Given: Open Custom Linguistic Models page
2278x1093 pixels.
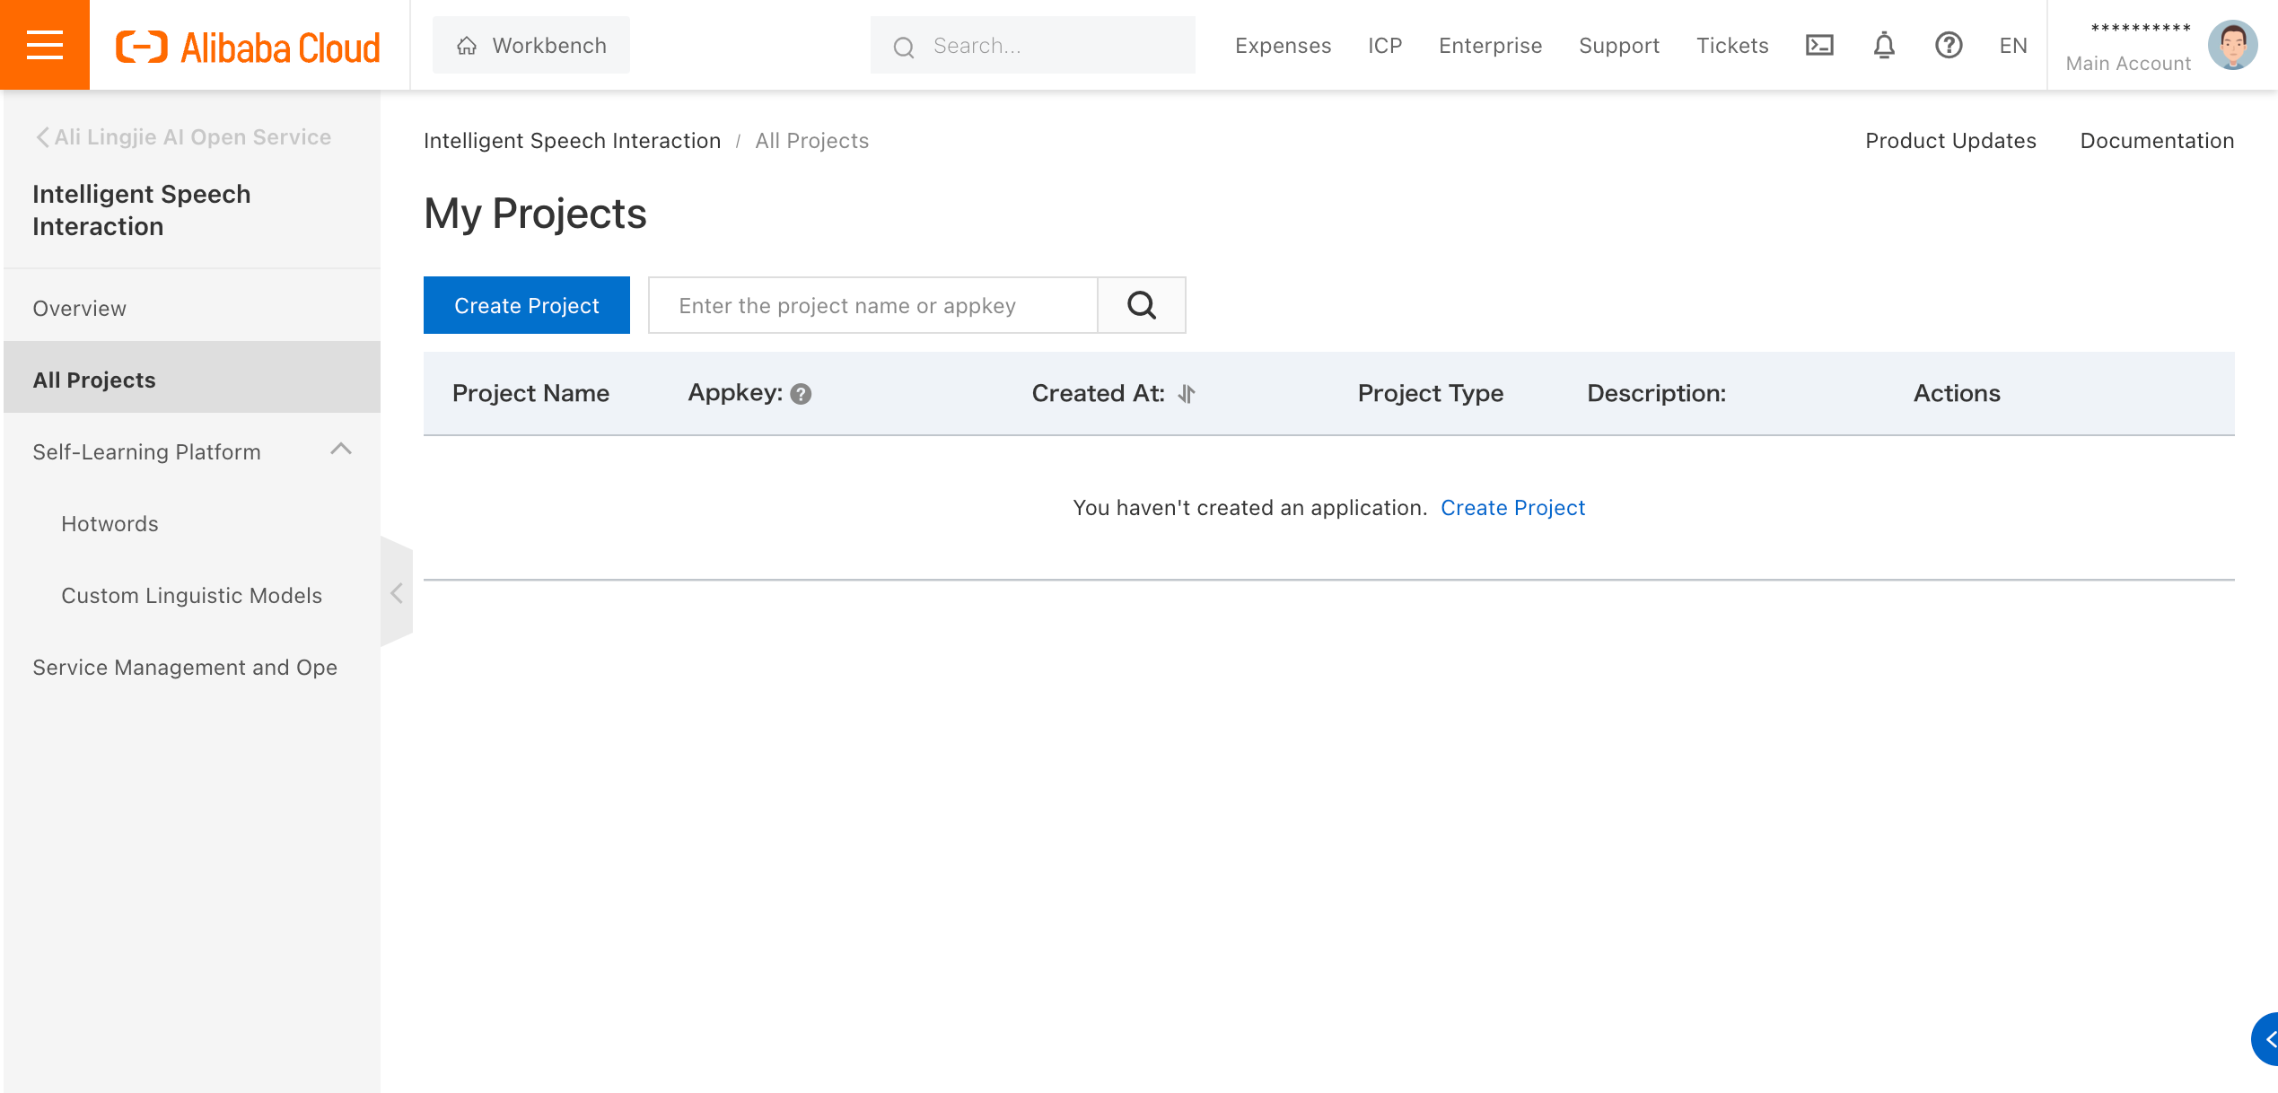Looking at the screenshot, I should [x=191, y=595].
